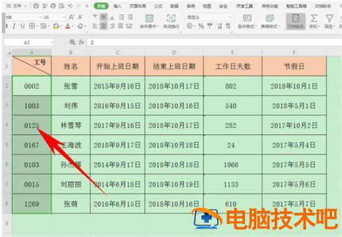The image size is (342, 237).
Task: Click the Increase Font Size icon
Action: pyautogui.click(x=72, y=17)
